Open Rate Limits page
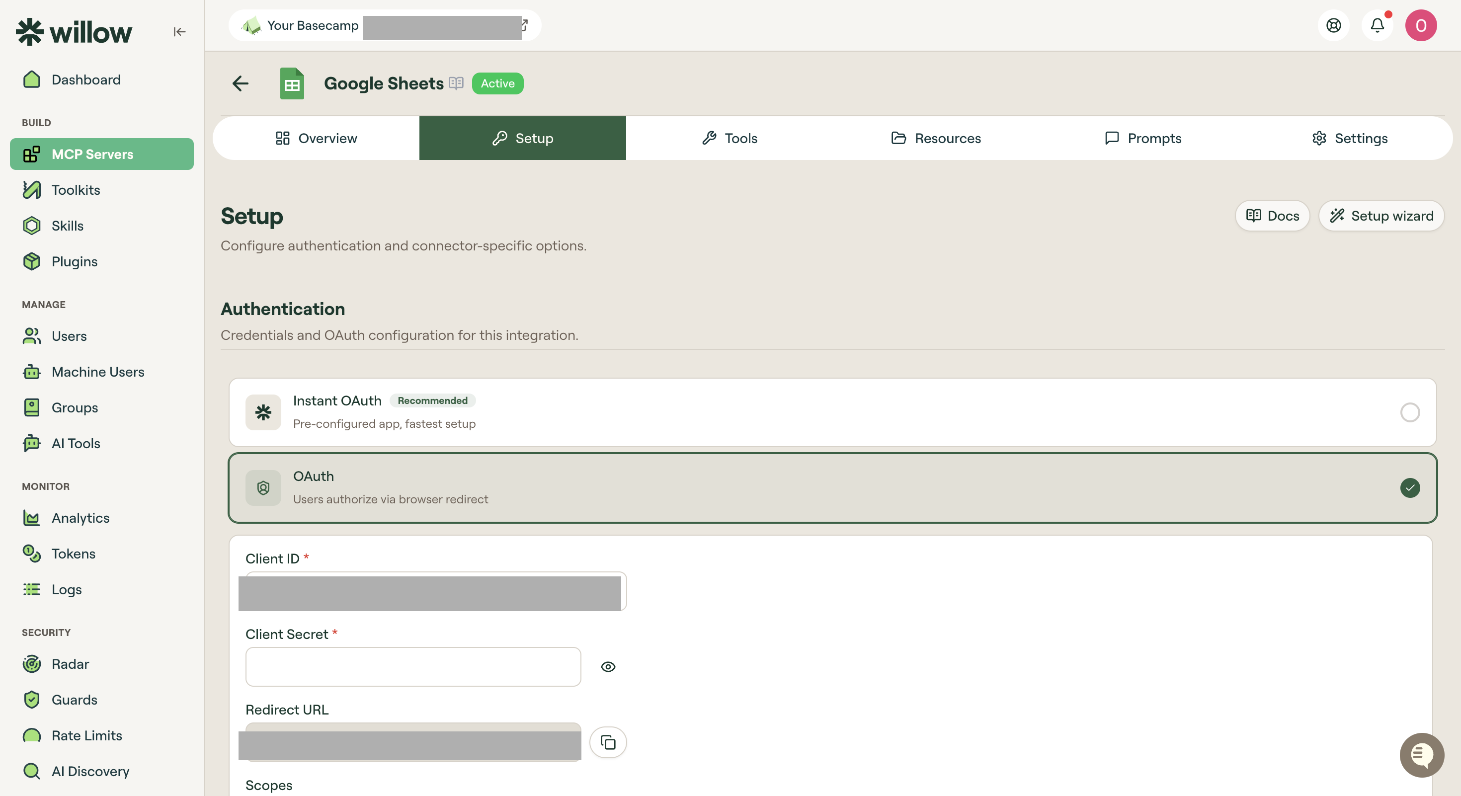This screenshot has width=1461, height=796. pyautogui.click(x=102, y=735)
